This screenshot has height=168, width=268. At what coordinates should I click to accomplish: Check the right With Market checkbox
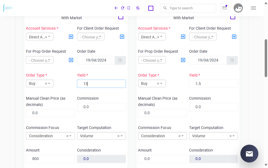click(233, 17)
